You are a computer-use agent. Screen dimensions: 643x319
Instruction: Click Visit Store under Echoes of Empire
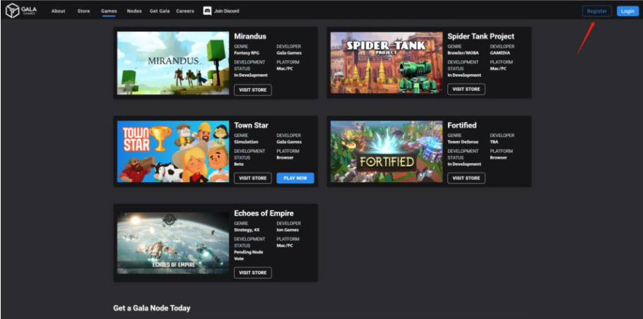tap(253, 272)
